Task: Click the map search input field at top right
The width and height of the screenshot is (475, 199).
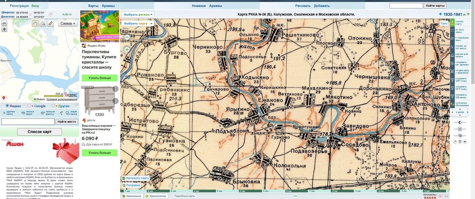Action: 406,6
